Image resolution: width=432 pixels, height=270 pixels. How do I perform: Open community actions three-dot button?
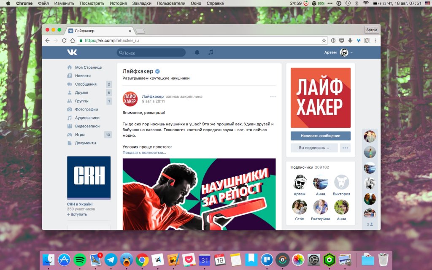tap(345, 148)
